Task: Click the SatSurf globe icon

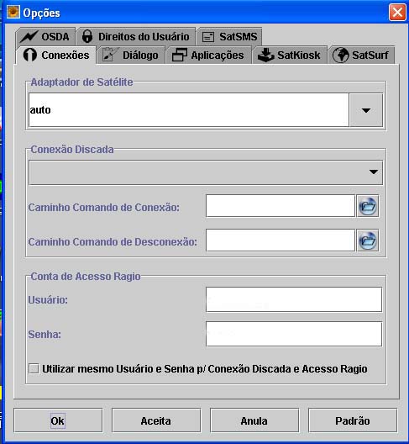Action: [x=340, y=55]
